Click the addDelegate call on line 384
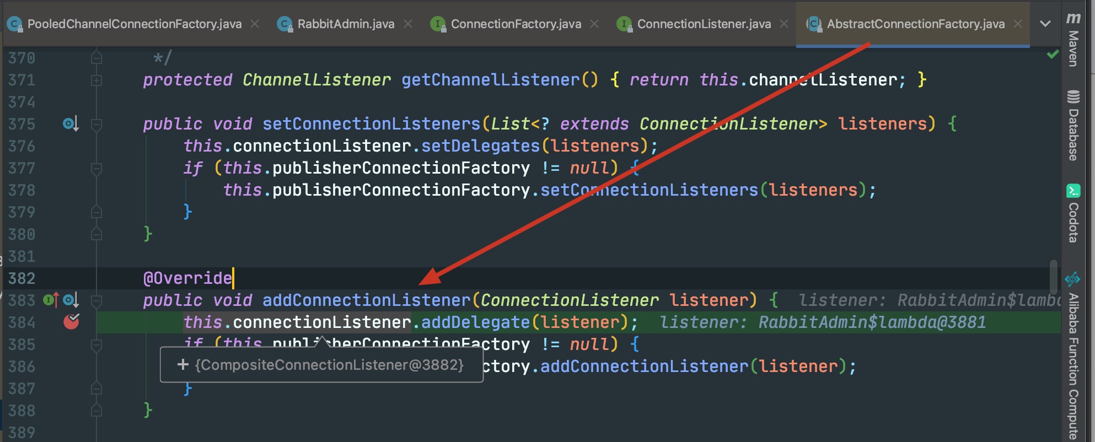The image size is (1095, 442). 475,322
